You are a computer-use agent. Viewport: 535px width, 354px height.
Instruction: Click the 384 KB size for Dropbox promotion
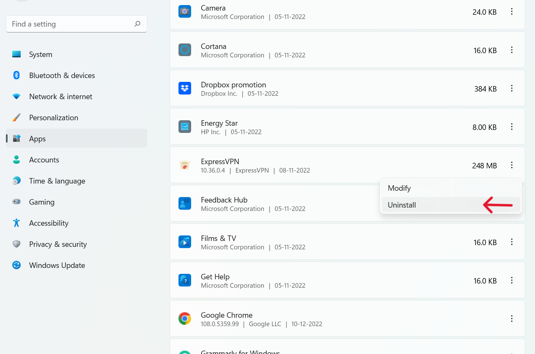tap(485, 89)
